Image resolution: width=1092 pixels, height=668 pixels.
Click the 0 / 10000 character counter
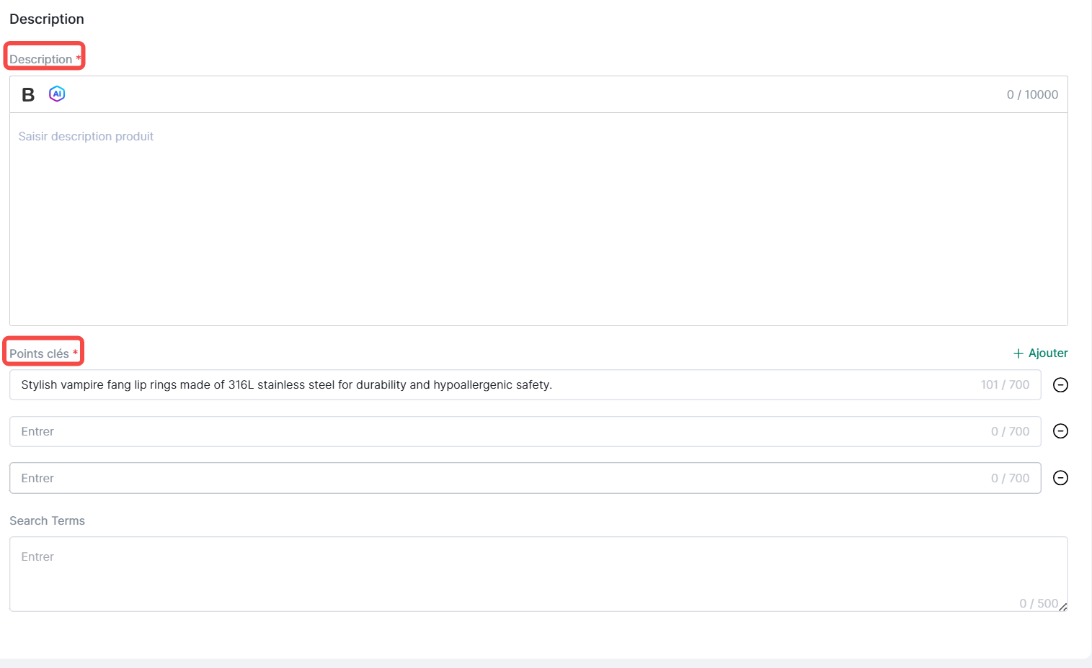pyautogui.click(x=1032, y=95)
